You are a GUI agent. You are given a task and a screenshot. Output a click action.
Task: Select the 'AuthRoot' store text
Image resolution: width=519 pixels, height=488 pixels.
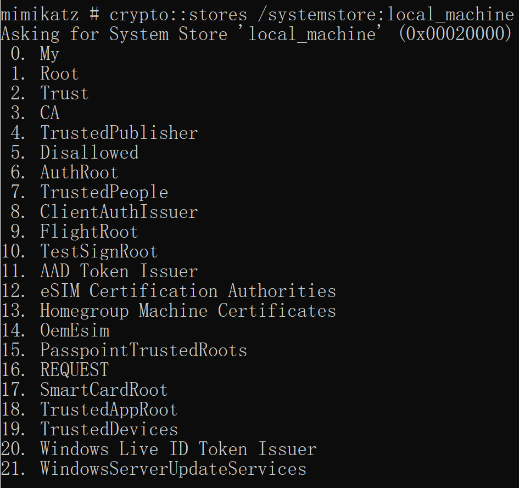[79, 172]
